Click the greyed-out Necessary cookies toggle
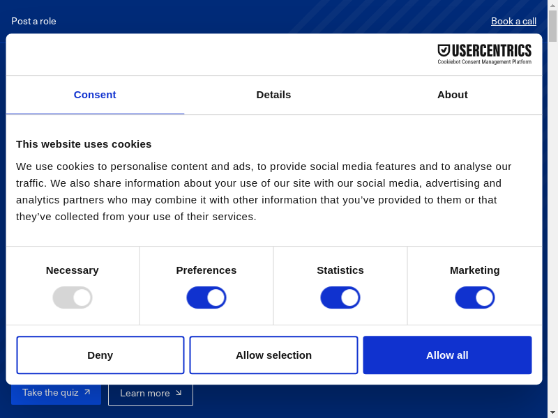The width and height of the screenshot is (558, 418). (x=73, y=297)
